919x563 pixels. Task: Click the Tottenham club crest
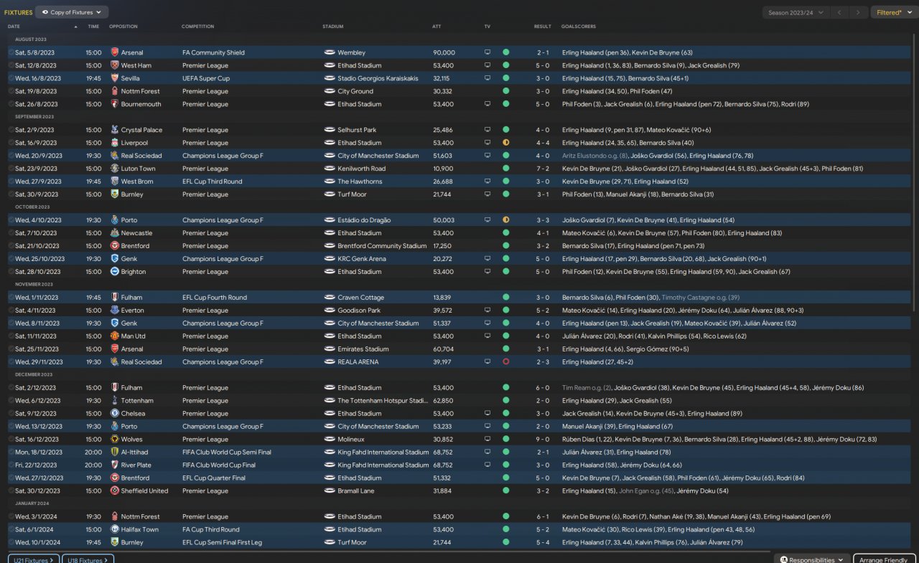click(115, 401)
